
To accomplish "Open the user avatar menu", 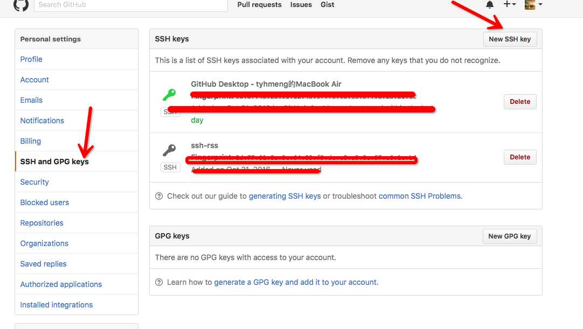I will click(x=533, y=4).
